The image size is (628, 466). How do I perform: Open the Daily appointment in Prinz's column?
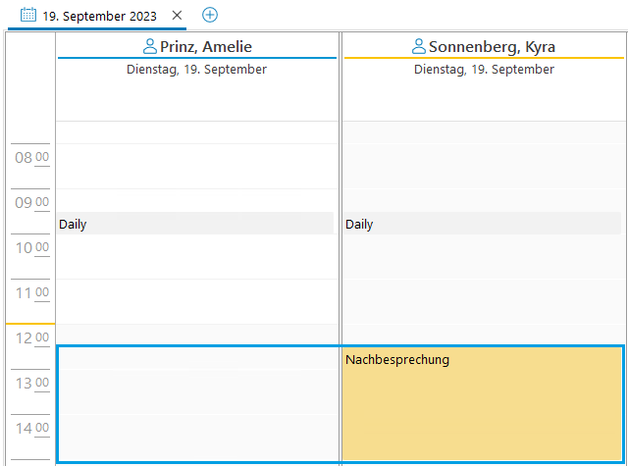[195, 224]
